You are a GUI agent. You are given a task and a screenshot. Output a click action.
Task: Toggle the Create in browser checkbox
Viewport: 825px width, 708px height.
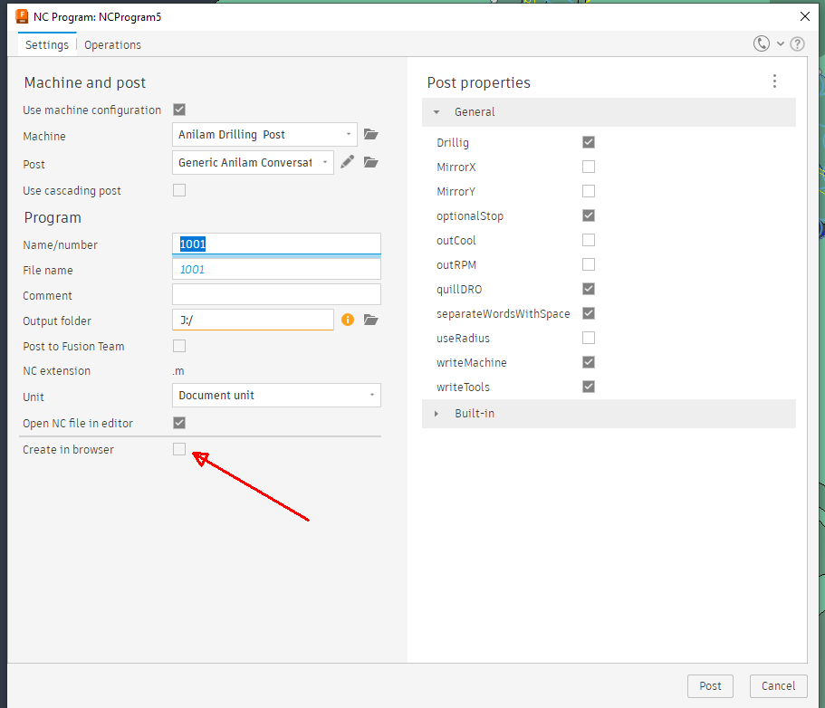point(178,448)
